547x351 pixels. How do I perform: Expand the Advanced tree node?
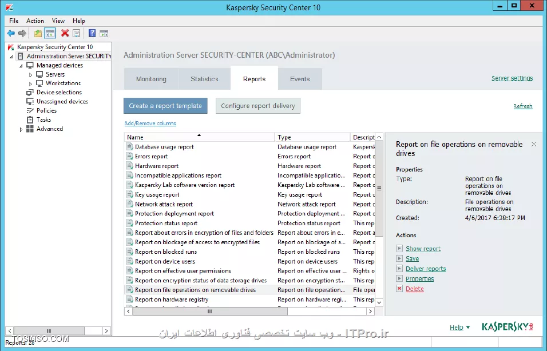pyautogui.click(x=21, y=129)
